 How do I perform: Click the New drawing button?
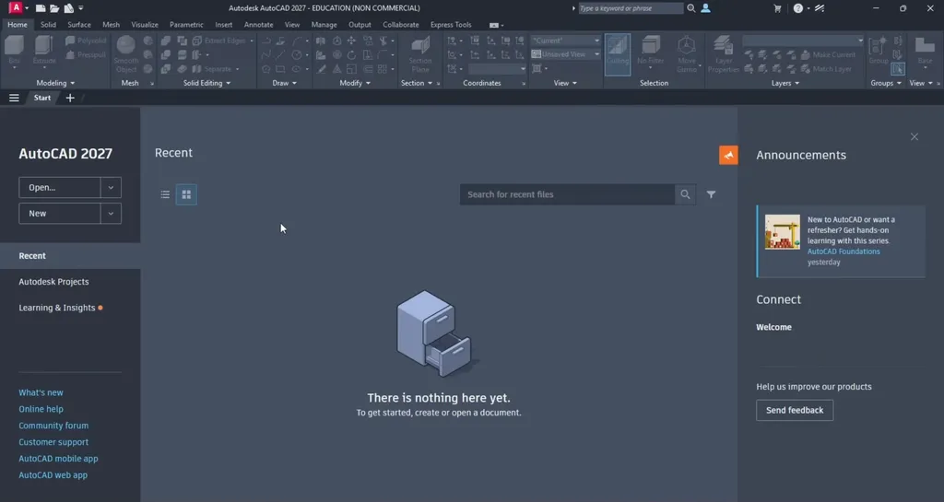[x=60, y=214]
